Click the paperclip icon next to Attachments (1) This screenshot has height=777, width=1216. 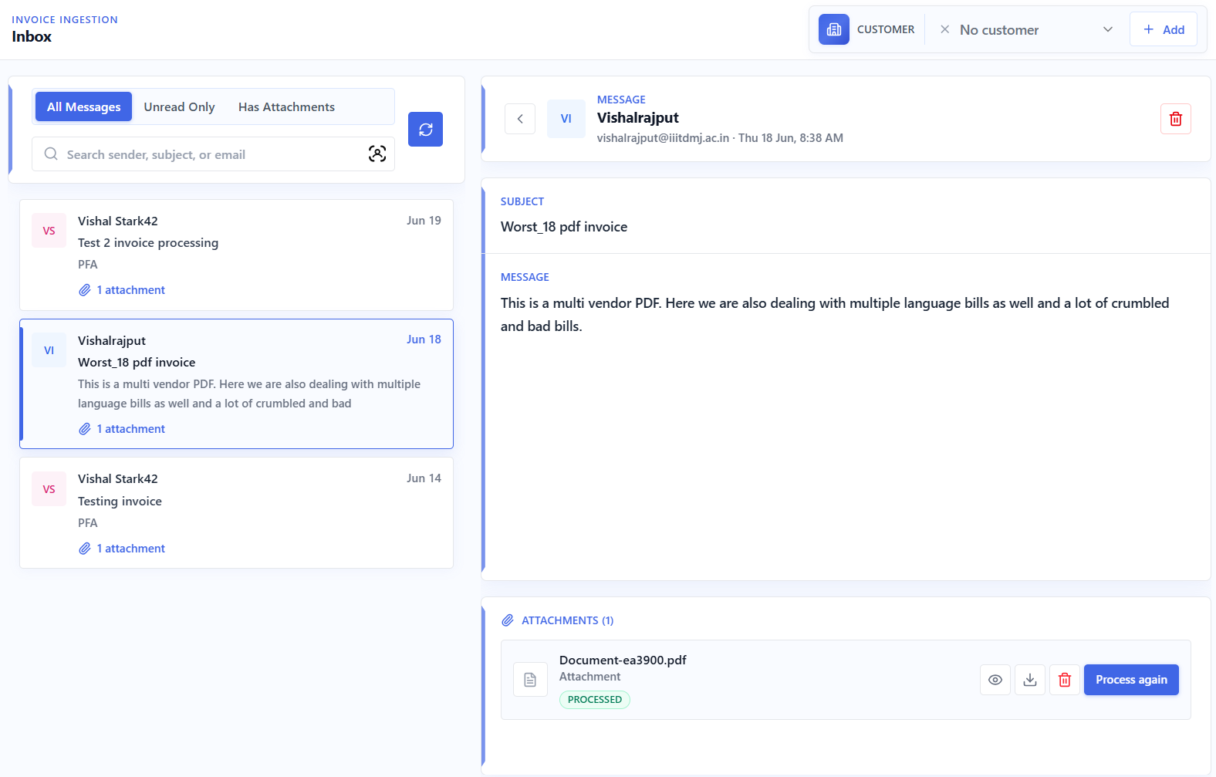pos(508,620)
